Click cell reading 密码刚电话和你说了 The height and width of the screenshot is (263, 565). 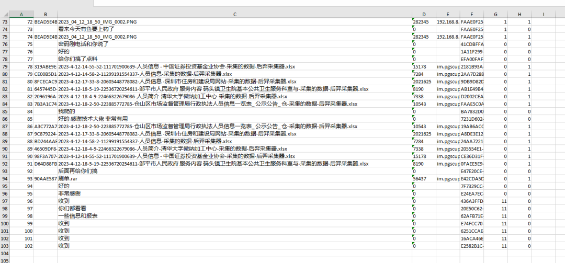click(x=234, y=44)
